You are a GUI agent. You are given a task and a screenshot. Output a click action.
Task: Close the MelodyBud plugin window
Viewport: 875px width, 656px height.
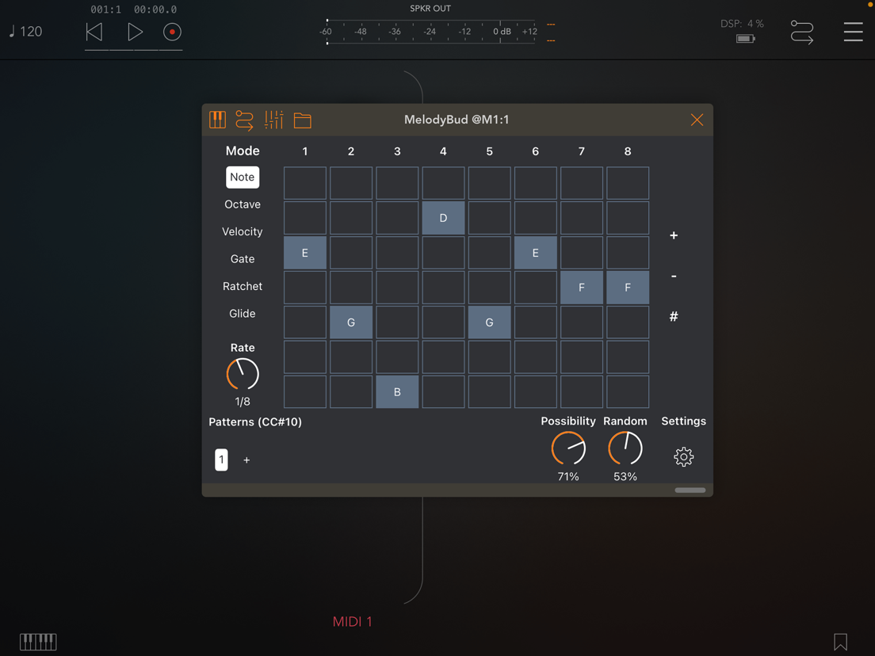point(697,120)
